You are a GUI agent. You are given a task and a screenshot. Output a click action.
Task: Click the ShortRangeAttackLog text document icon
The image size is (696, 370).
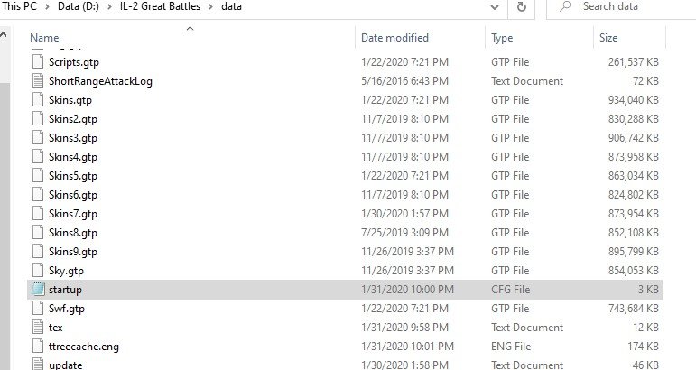coord(37,80)
